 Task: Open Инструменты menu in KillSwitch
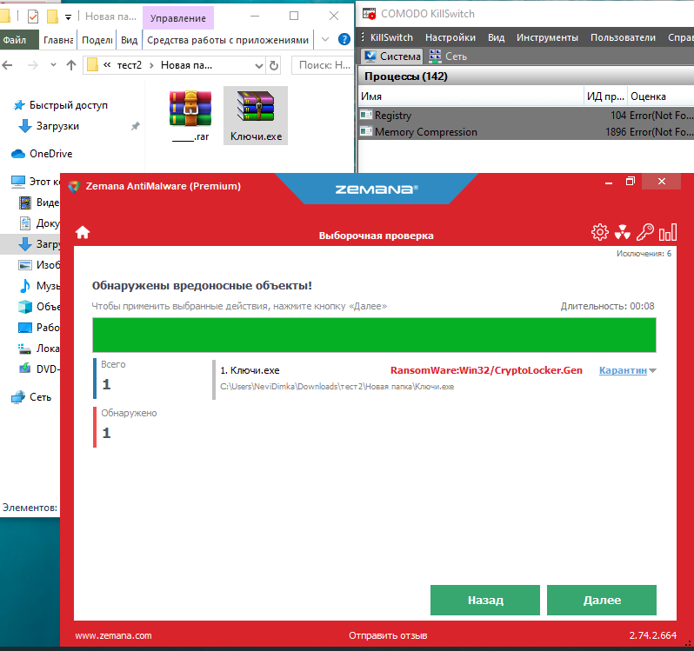547,37
